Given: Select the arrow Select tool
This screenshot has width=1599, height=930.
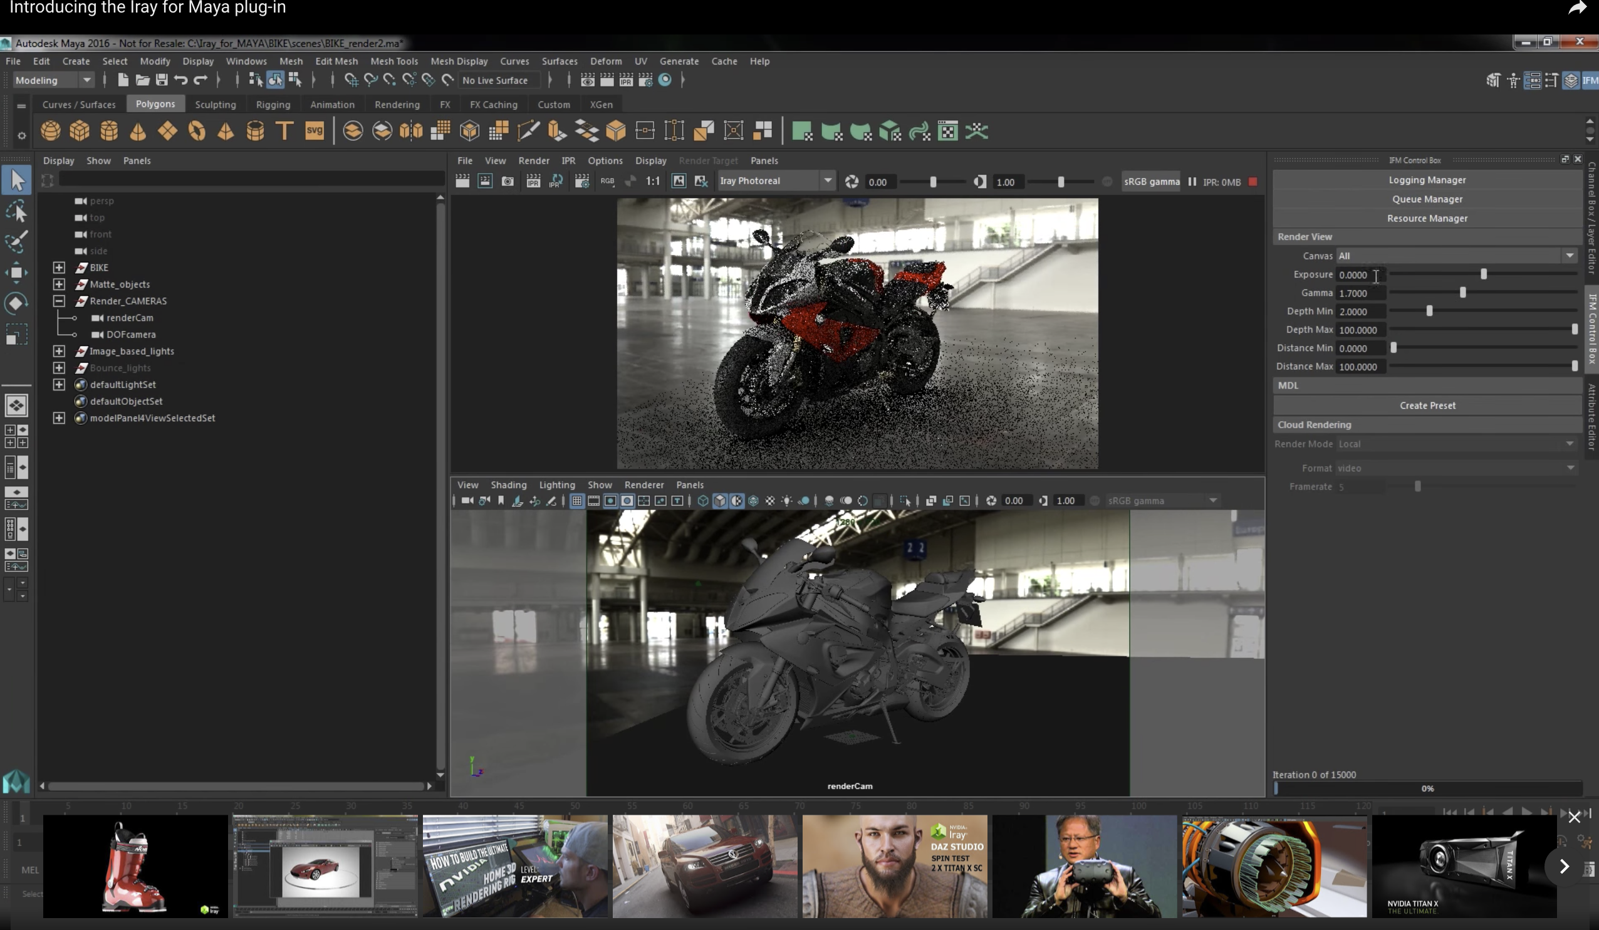Looking at the screenshot, I should coord(16,181).
